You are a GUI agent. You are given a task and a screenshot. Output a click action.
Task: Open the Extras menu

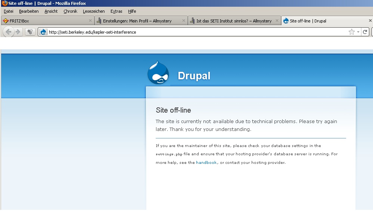pyautogui.click(x=116, y=11)
